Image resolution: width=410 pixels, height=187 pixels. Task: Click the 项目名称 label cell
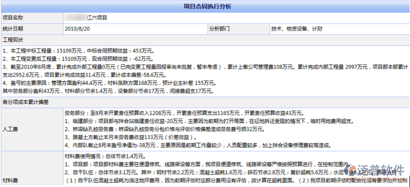pos(32,18)
